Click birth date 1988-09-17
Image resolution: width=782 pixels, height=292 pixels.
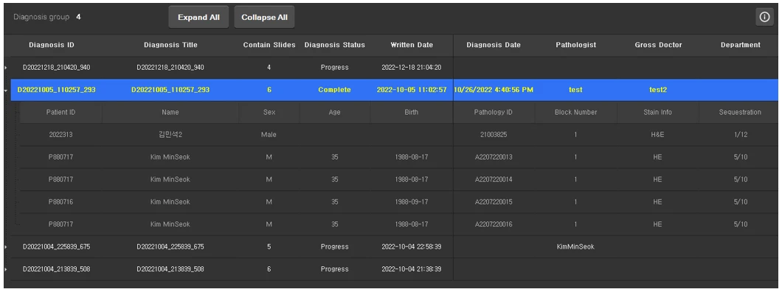pyautogui.click(x=412, y=202)
